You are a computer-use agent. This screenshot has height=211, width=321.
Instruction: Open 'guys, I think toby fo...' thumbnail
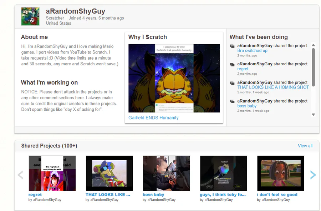[224, 173]
